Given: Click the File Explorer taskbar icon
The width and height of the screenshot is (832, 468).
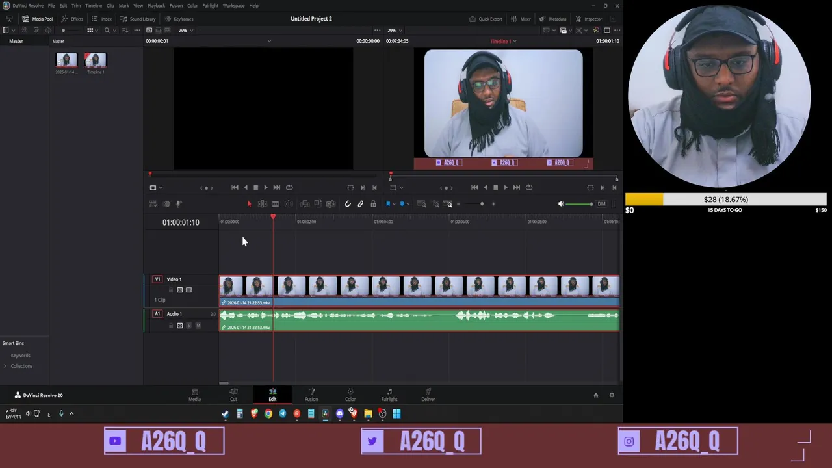Looking at the screenshot, I should 368,413.
